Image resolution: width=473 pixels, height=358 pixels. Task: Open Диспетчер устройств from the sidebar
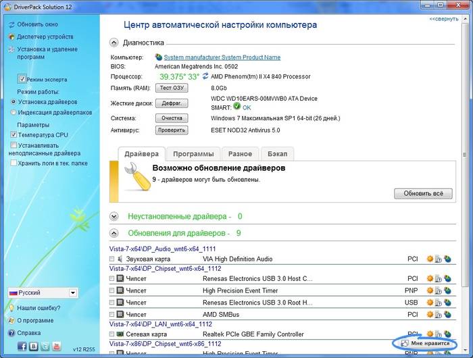(x=45, y=36)
